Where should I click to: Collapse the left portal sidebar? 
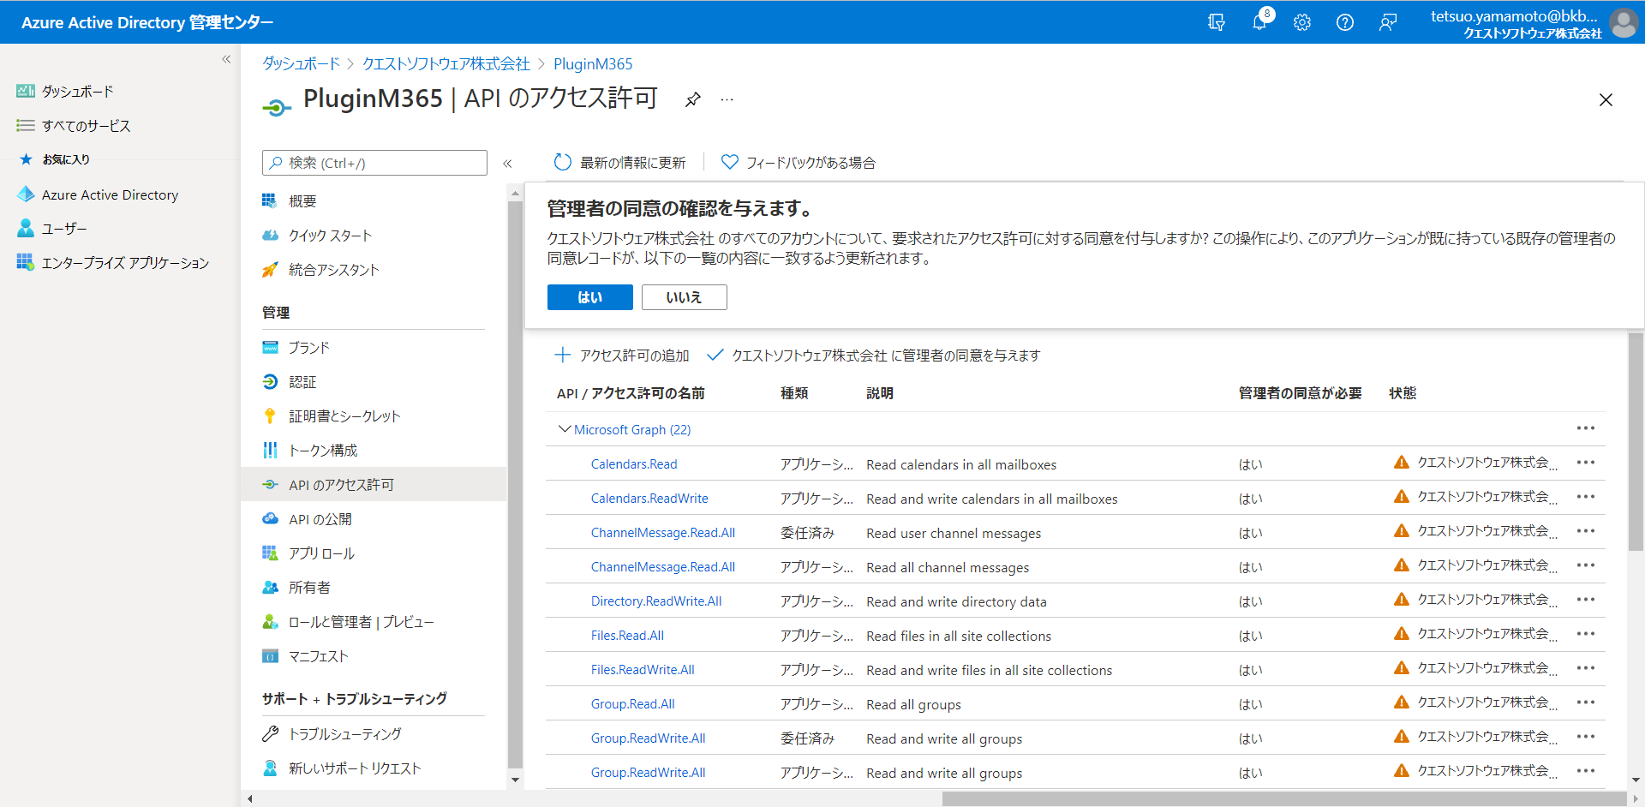point(226,59)
